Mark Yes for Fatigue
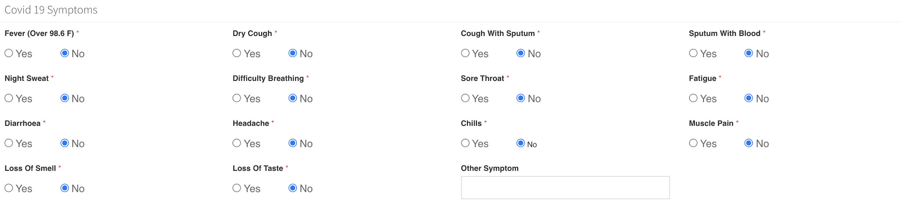 pyautogui.click(x=693, y=98)
